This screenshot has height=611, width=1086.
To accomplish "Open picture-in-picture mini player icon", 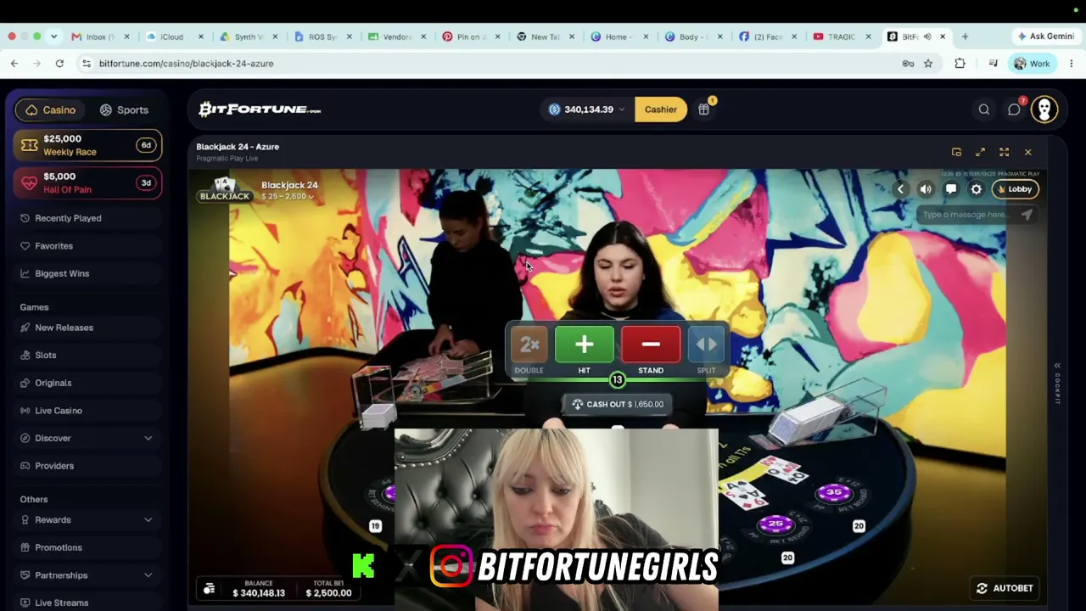I will [x=956, y=152].
